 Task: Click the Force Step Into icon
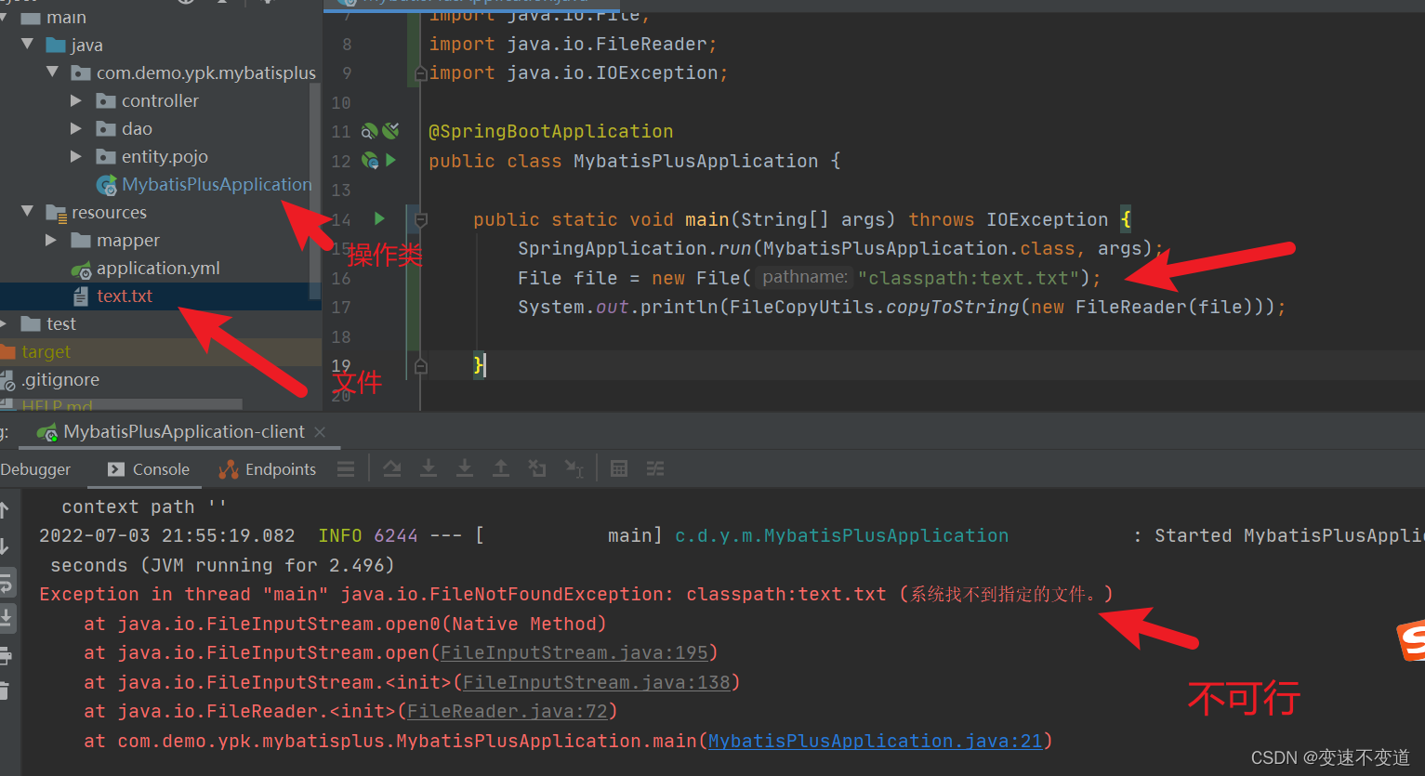[465, 469]
